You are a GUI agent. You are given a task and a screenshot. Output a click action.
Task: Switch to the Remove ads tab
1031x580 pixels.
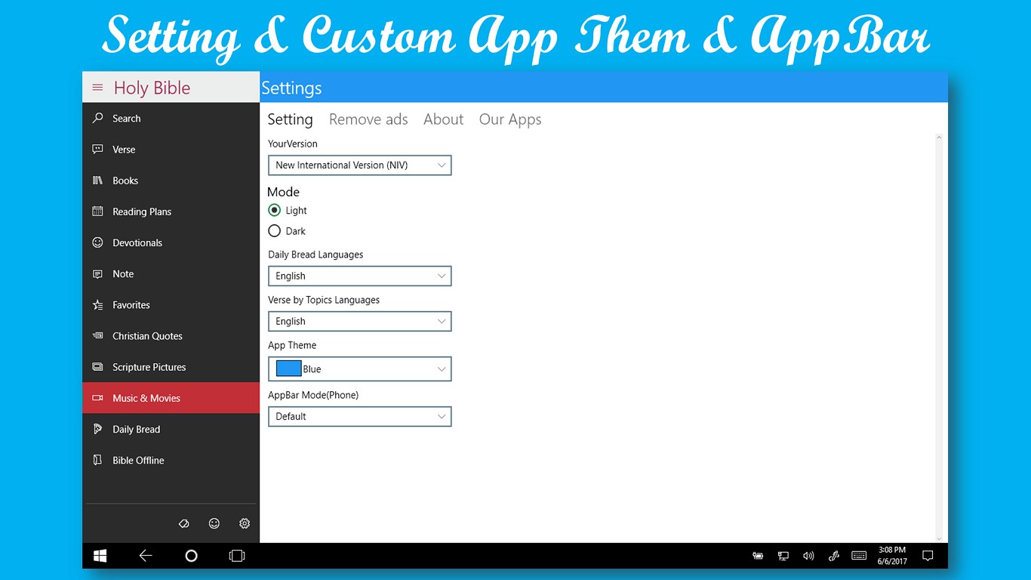(x=368, y=119)
